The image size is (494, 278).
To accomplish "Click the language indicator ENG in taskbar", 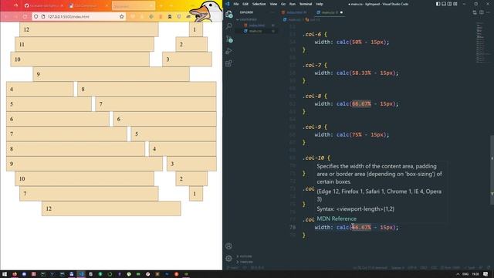I will [x=465, y=274].
